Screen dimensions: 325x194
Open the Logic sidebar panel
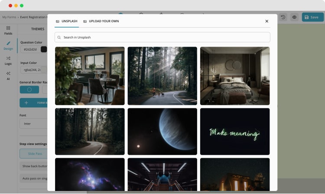click(8, 61)
